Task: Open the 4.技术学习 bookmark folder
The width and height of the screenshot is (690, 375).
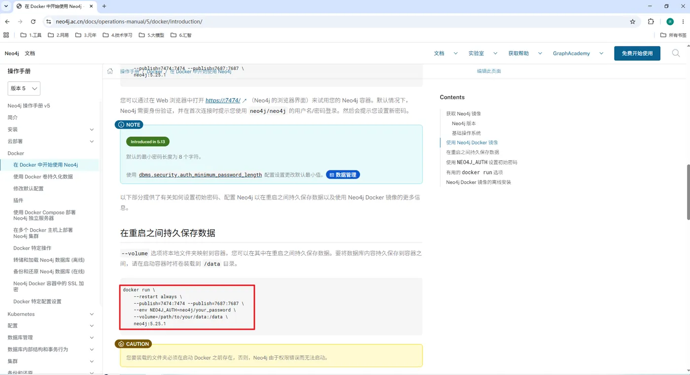Action: (117, 35)
